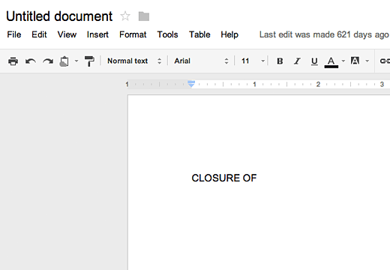This screenshot has width=390, height=270.
Task: Toggle Italic formatting
Action: 297,61
